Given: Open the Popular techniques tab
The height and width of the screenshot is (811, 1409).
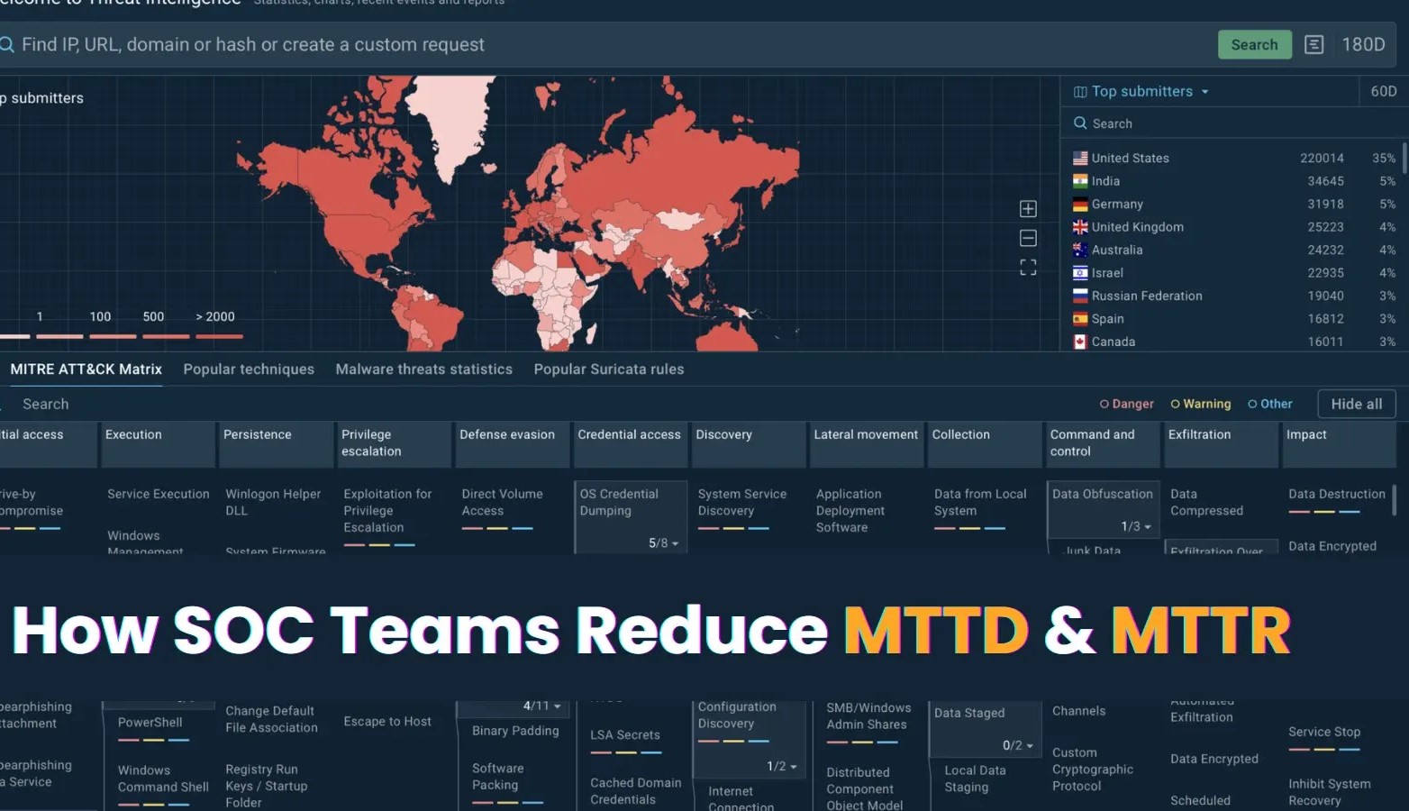Looking at the screenshot, I should tap(249, 369).
